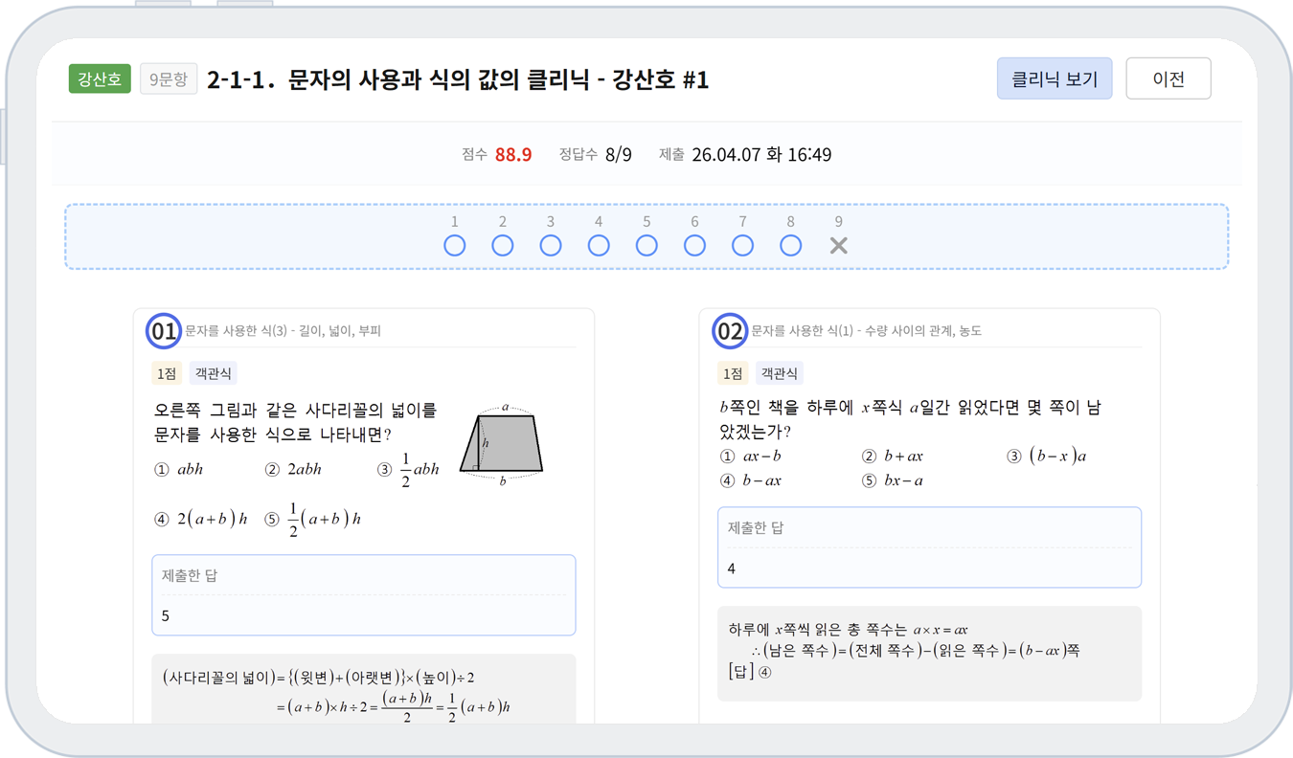Select question 3 circle in navigator
The height and width of the screenshot is (758, 1293).
pyautogui.click(x=551, y=245)
